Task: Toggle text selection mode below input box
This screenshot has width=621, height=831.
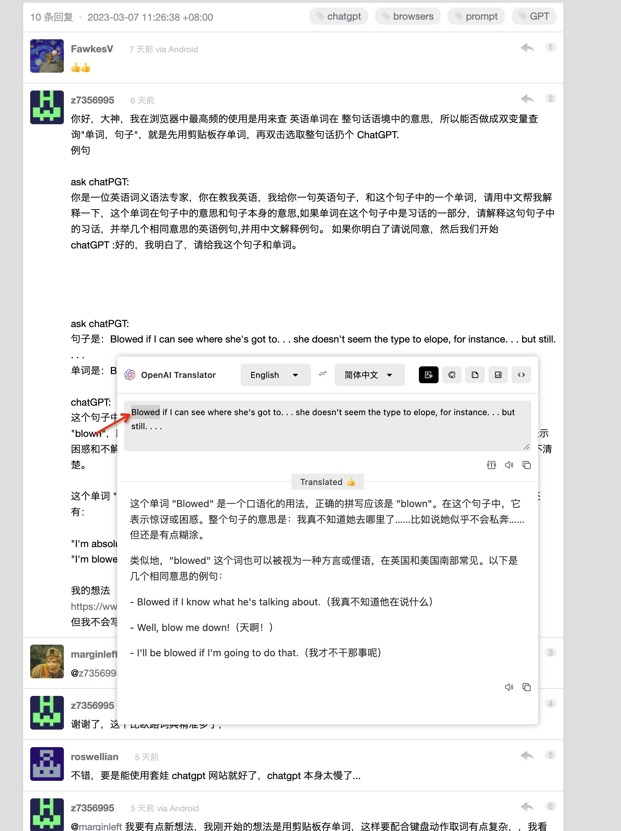Action: [x=492, y=465]
